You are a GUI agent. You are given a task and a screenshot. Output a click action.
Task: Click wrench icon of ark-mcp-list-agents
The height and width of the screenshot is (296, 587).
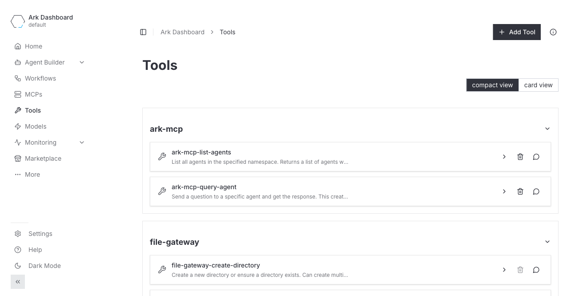pos(162,157)
